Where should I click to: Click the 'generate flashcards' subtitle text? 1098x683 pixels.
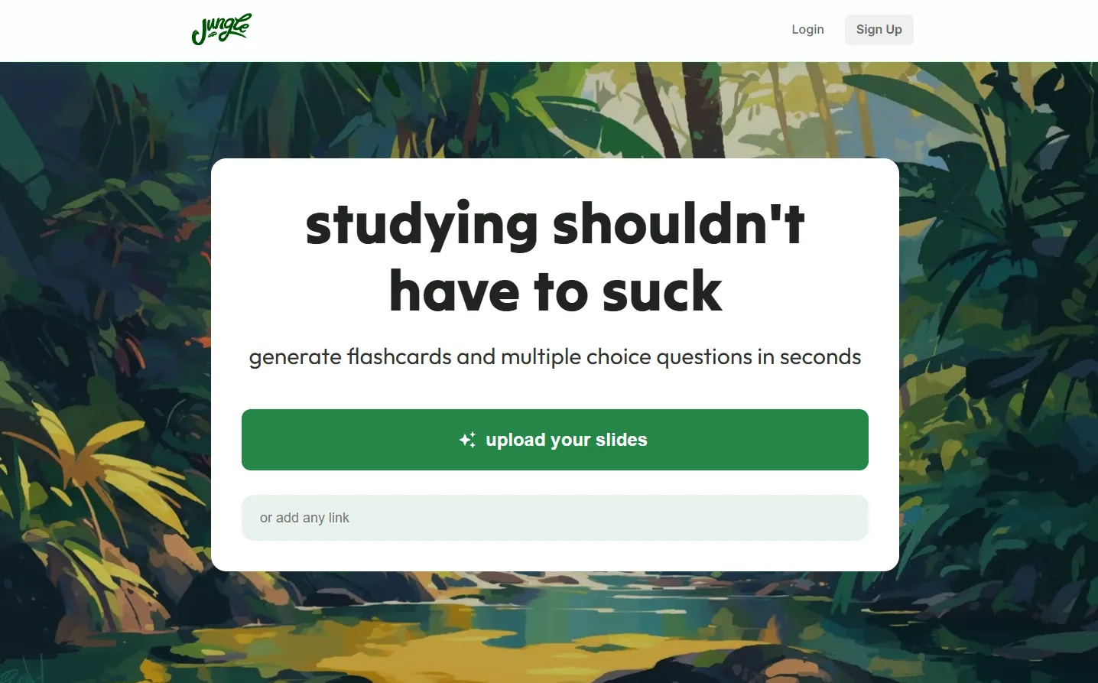pos(555,356)
